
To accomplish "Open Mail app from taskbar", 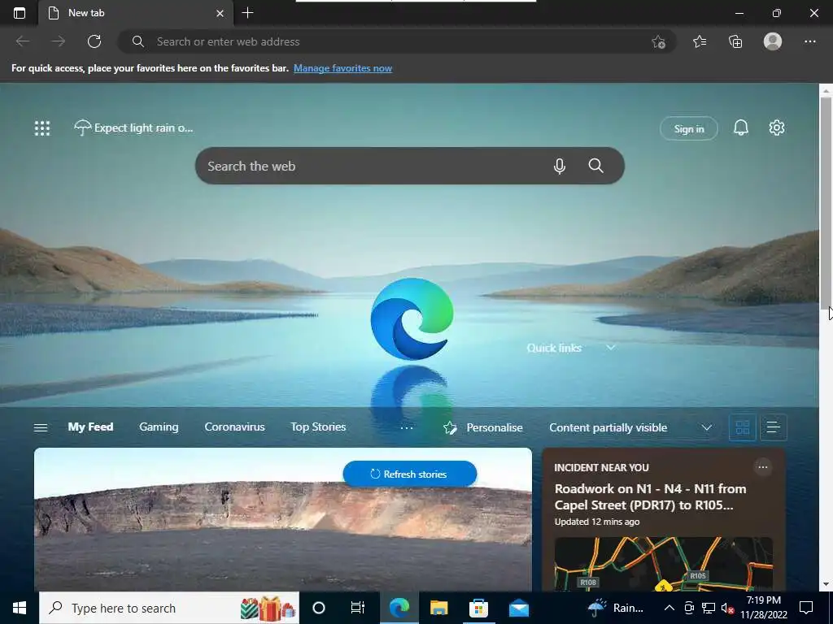I will click(518, 608).
